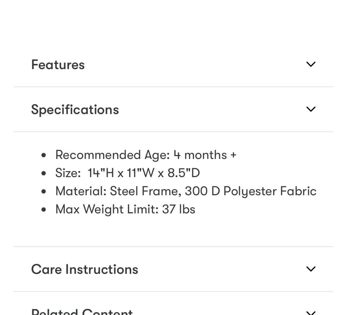Tap the Specifications heading label
The height and width of the screenshot is (315, 347).
pos(75,110)
